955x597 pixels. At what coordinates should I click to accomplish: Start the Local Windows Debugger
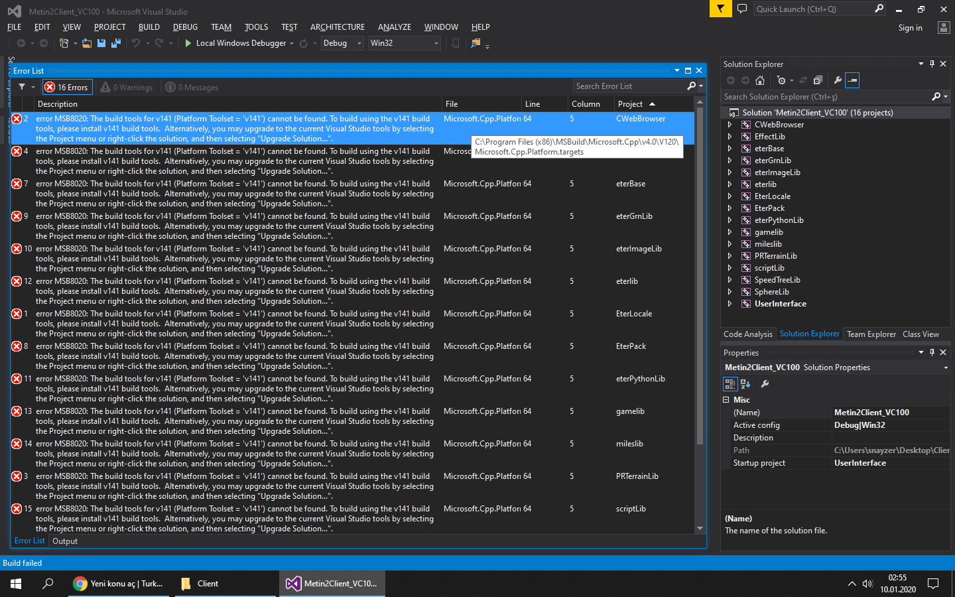(x=235, y=43)
